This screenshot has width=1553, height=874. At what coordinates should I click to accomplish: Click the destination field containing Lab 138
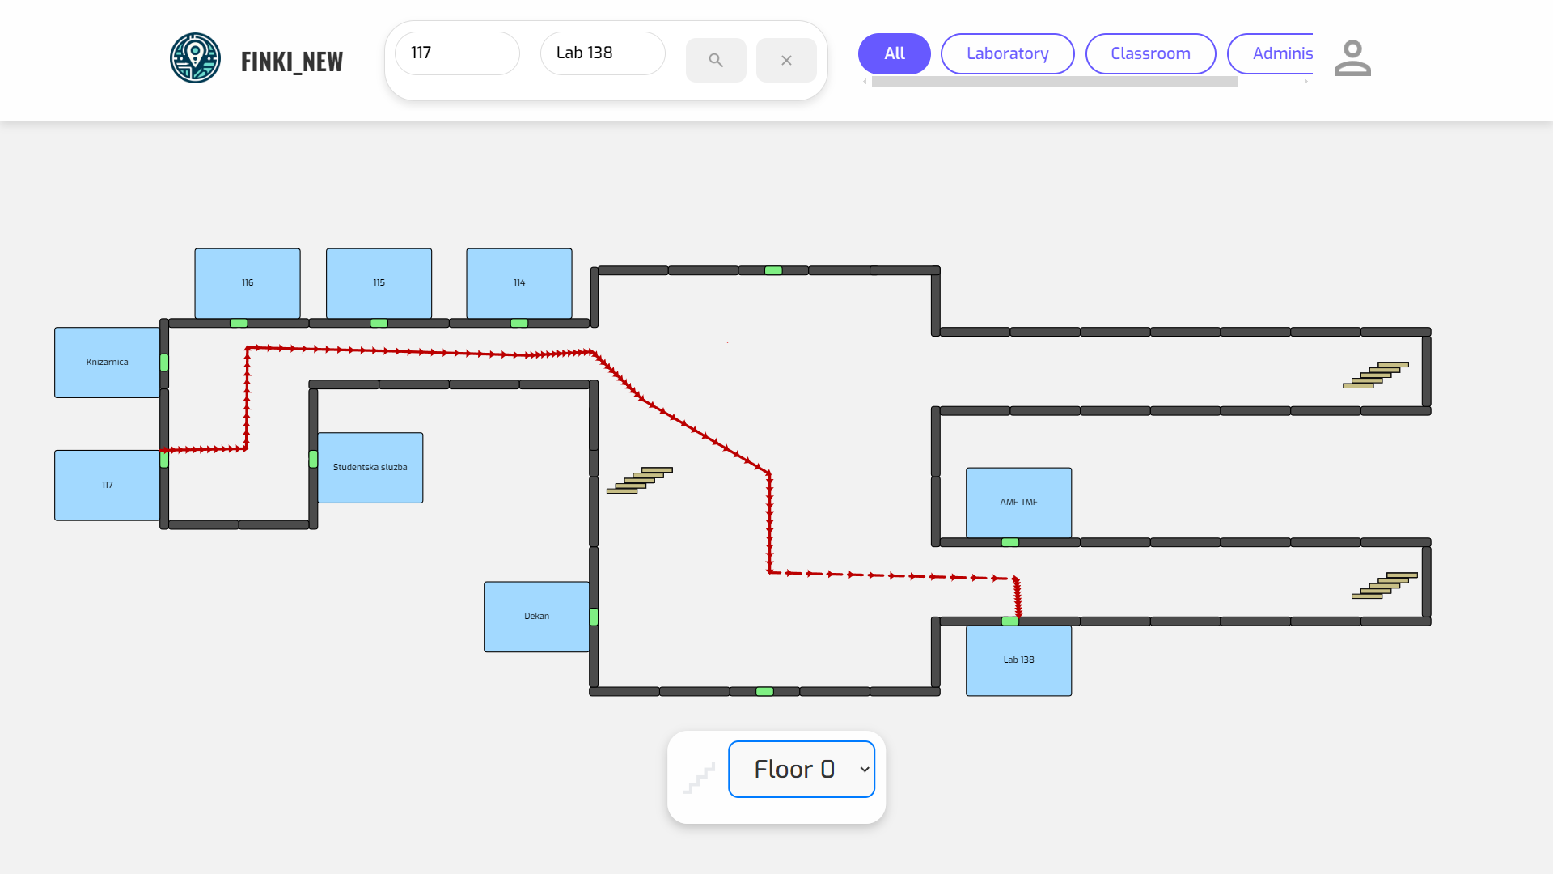[x=603, y=53]
